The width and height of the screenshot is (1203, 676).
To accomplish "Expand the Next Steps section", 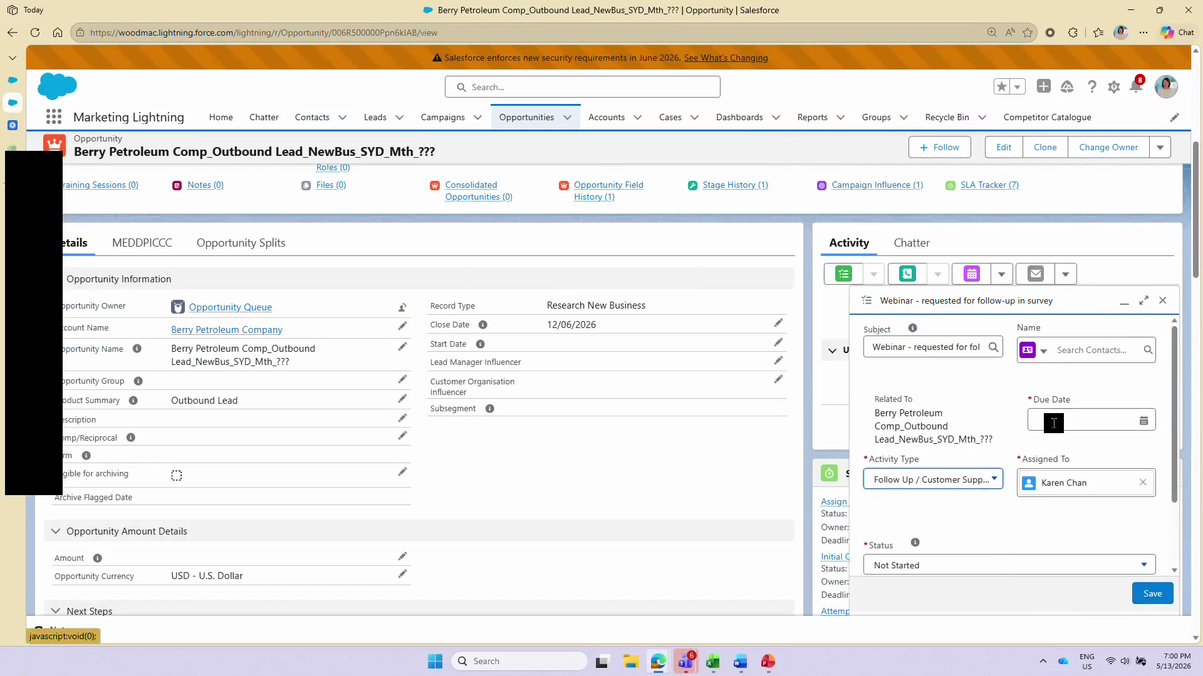I will pyautogui.click(x=56, y=611).
